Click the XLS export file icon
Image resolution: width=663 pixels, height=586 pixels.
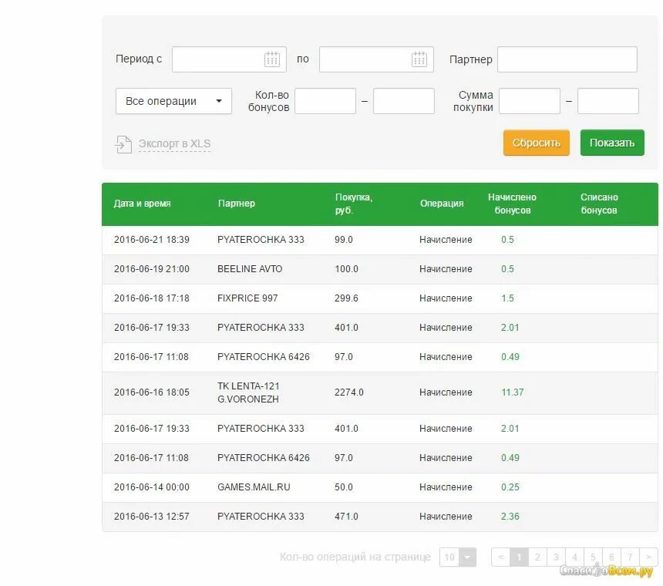tap(123, 144)
